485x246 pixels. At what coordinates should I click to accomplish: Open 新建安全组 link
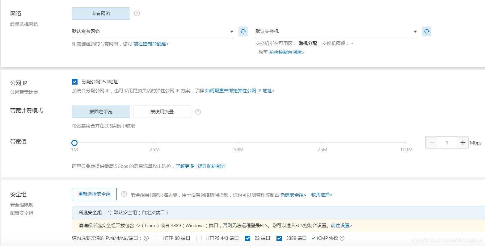293,195
